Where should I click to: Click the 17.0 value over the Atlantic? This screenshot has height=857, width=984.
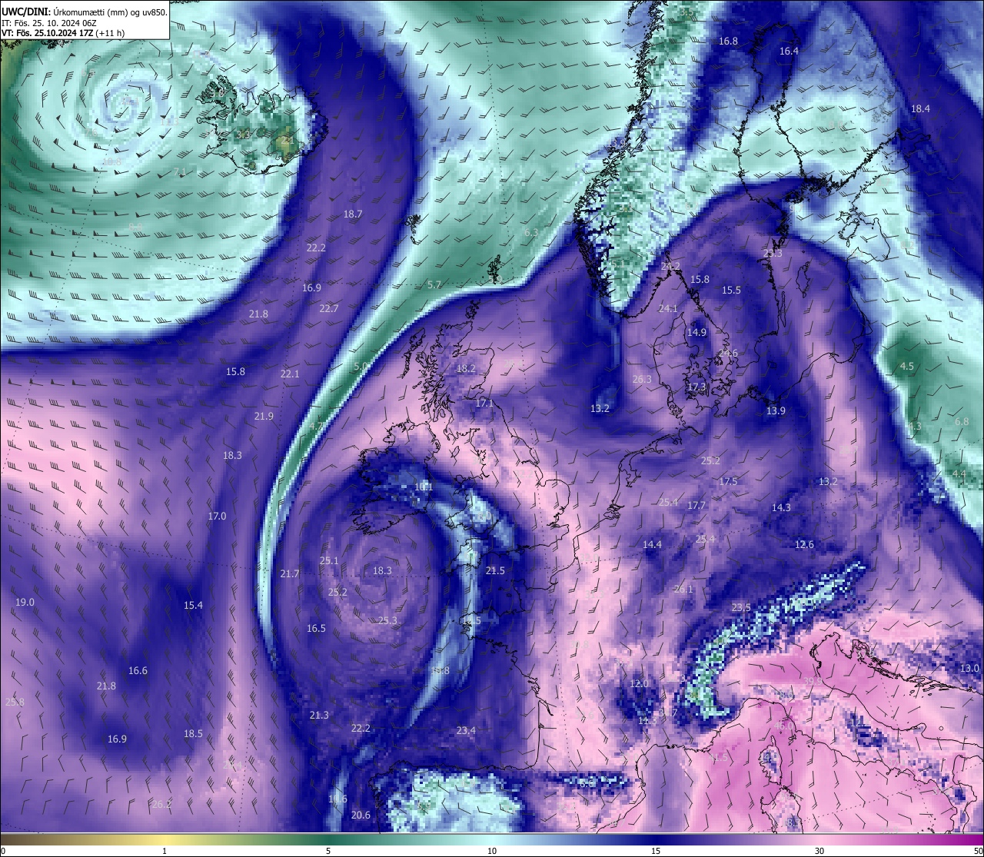(x=217, y=517)
